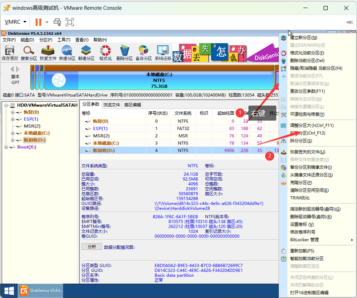Open the 快速分区 quick partition tool
Image resolution: width=357 pixels, height=298 pixels.
click(67, 53)
